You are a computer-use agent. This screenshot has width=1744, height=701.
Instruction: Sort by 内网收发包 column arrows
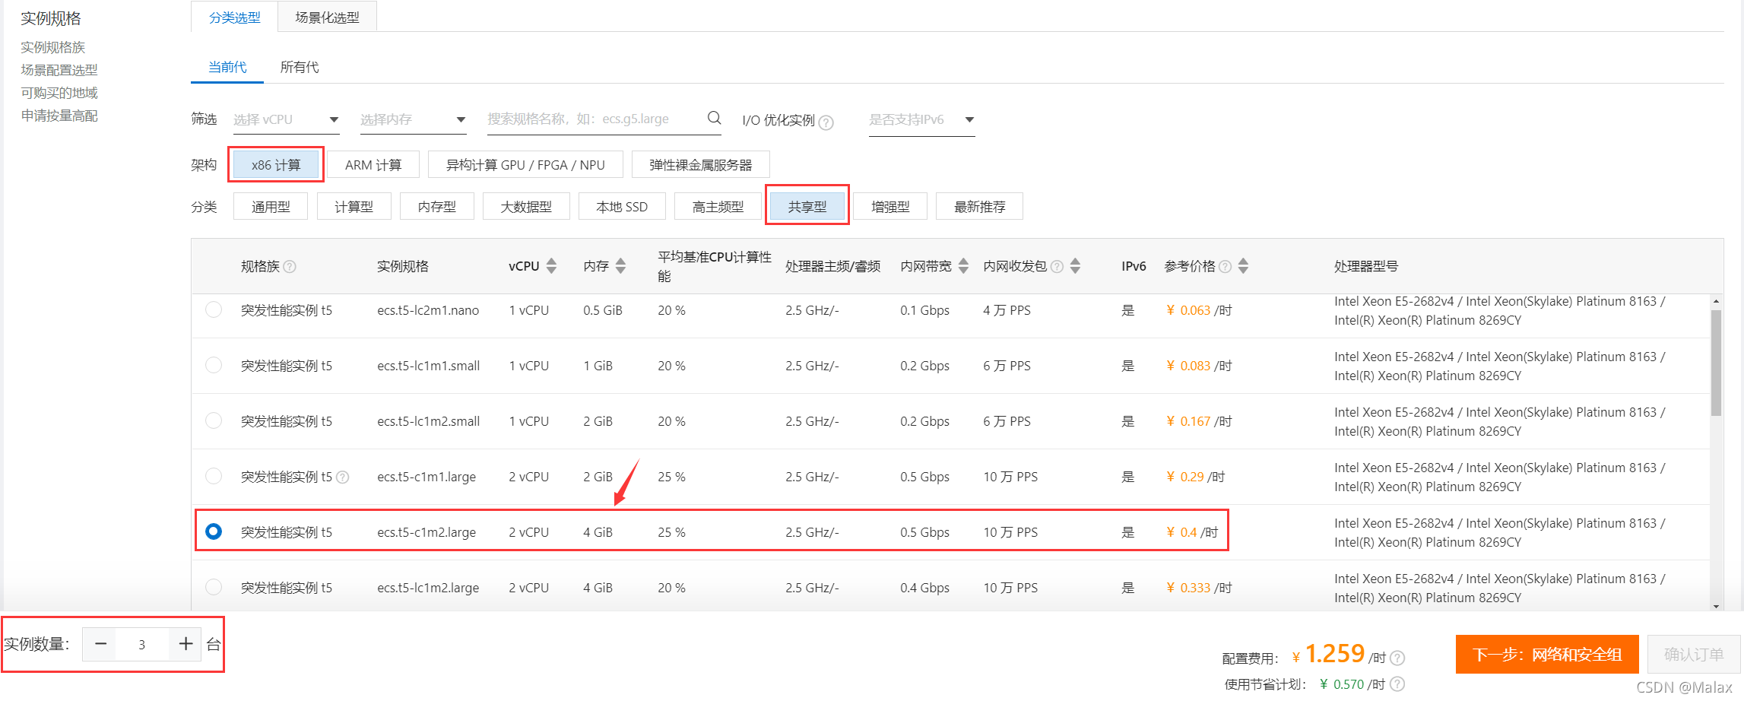tap(1075, 266)
